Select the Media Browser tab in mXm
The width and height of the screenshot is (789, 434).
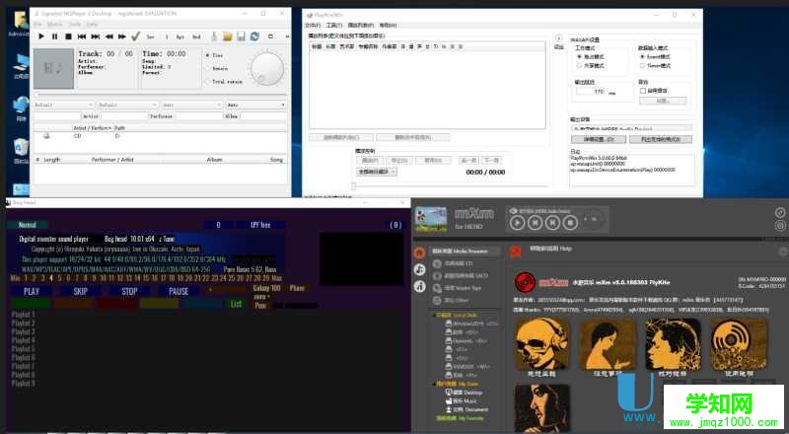pyautogui.click(x=465, y=251)
